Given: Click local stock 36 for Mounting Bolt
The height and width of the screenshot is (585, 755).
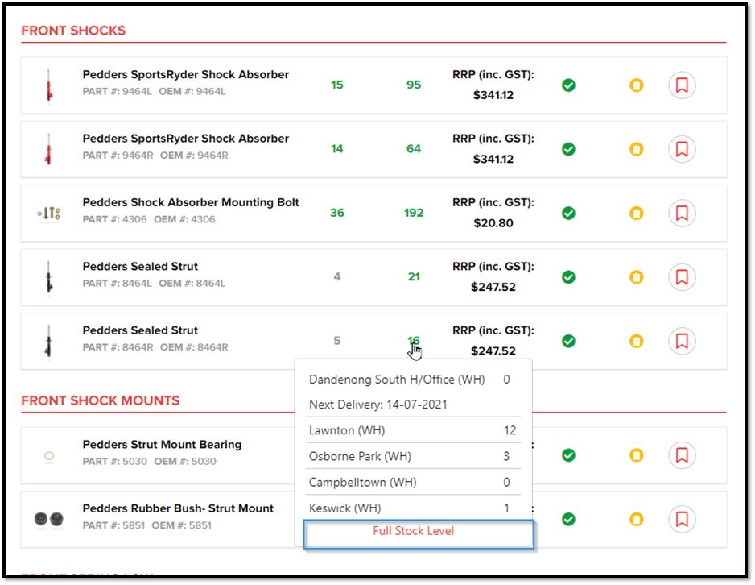Looking at the screenshot, I should (x=337, y=213).
